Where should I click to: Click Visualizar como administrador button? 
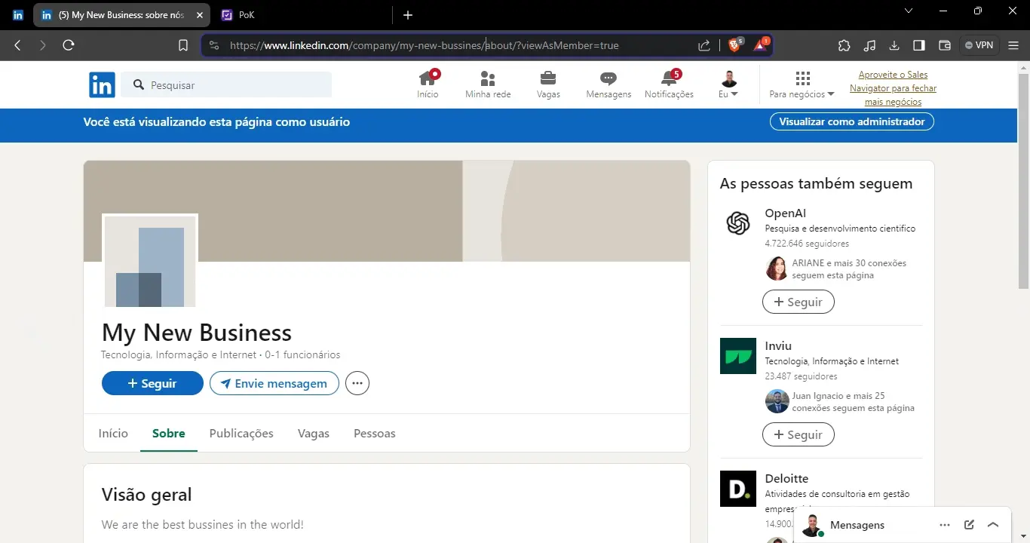852,121
